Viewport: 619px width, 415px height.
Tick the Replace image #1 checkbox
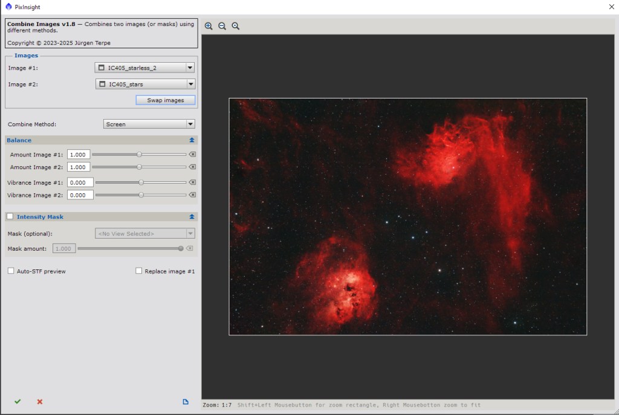[x=139, y=271]
